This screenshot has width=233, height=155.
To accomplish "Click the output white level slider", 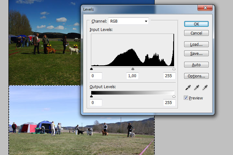I will click(x=174, y=96).
